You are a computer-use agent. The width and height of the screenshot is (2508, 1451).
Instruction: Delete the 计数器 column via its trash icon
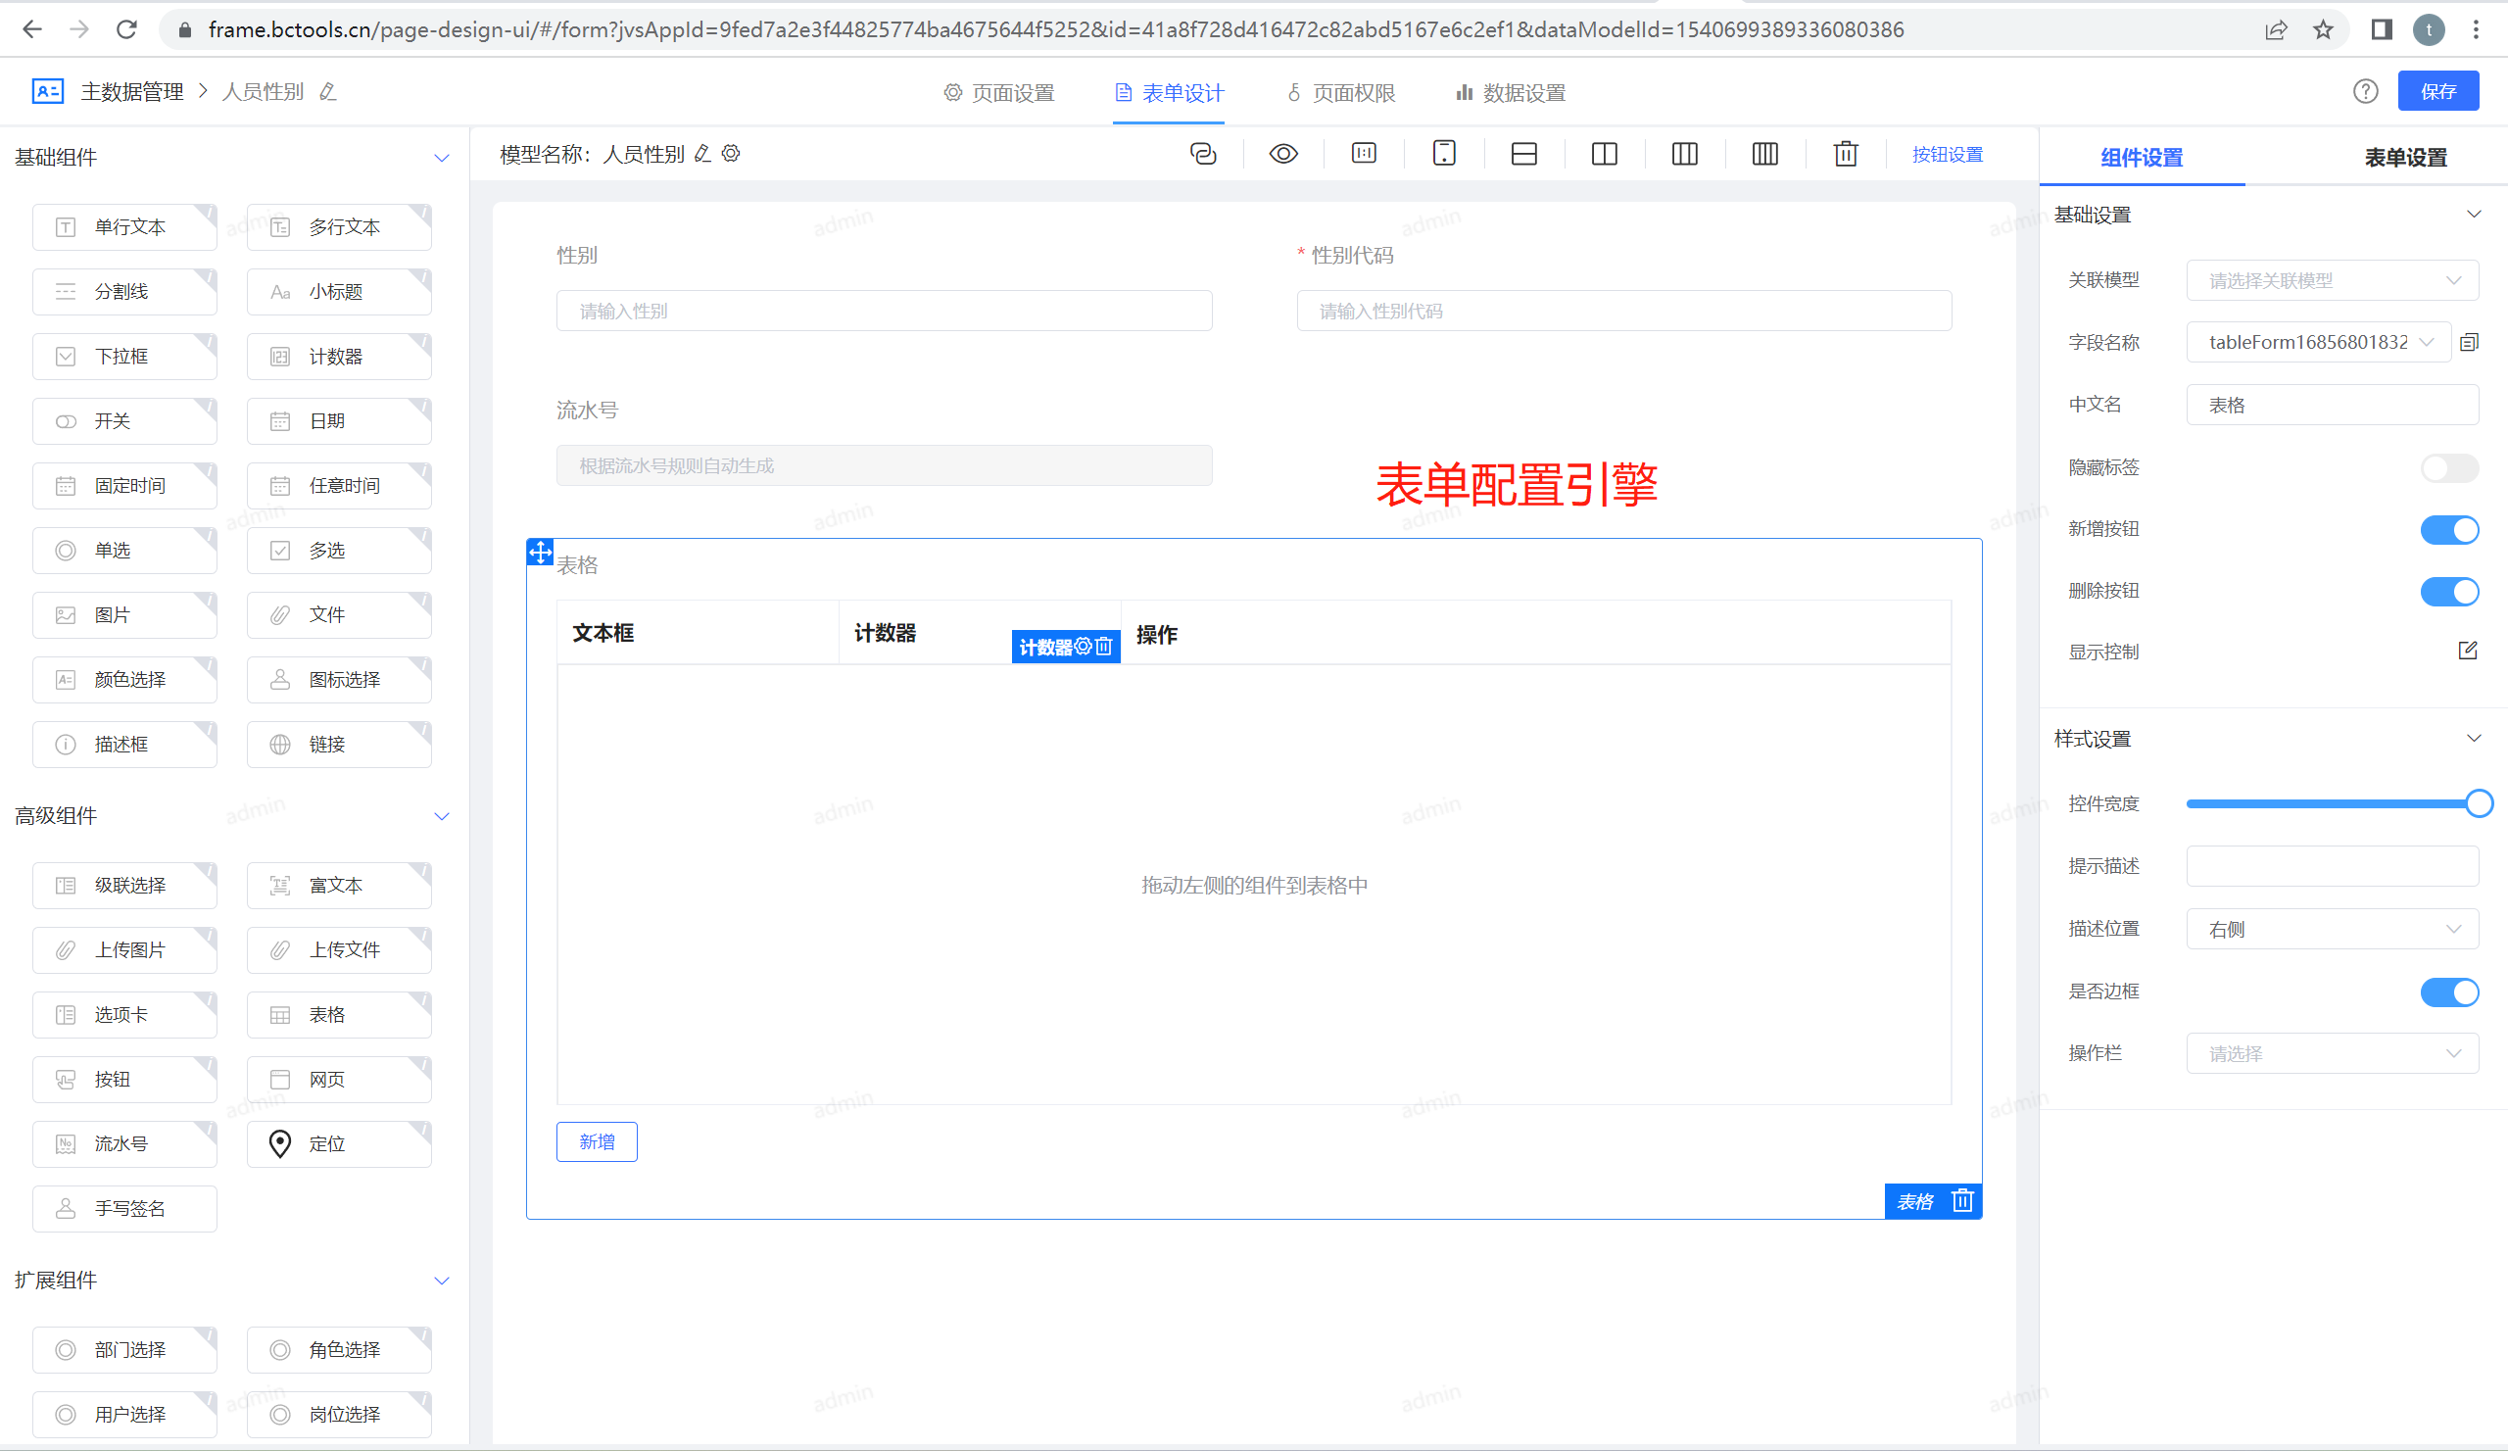(1104, 647)
